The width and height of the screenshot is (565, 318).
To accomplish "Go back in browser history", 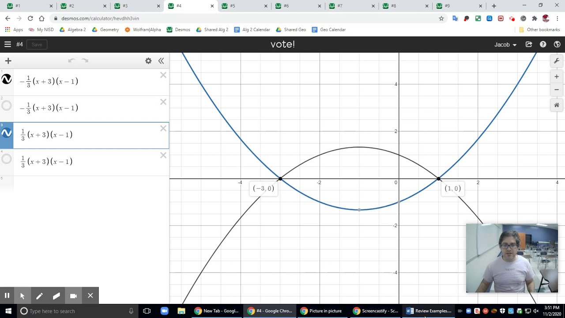I will tap(8, 19).
